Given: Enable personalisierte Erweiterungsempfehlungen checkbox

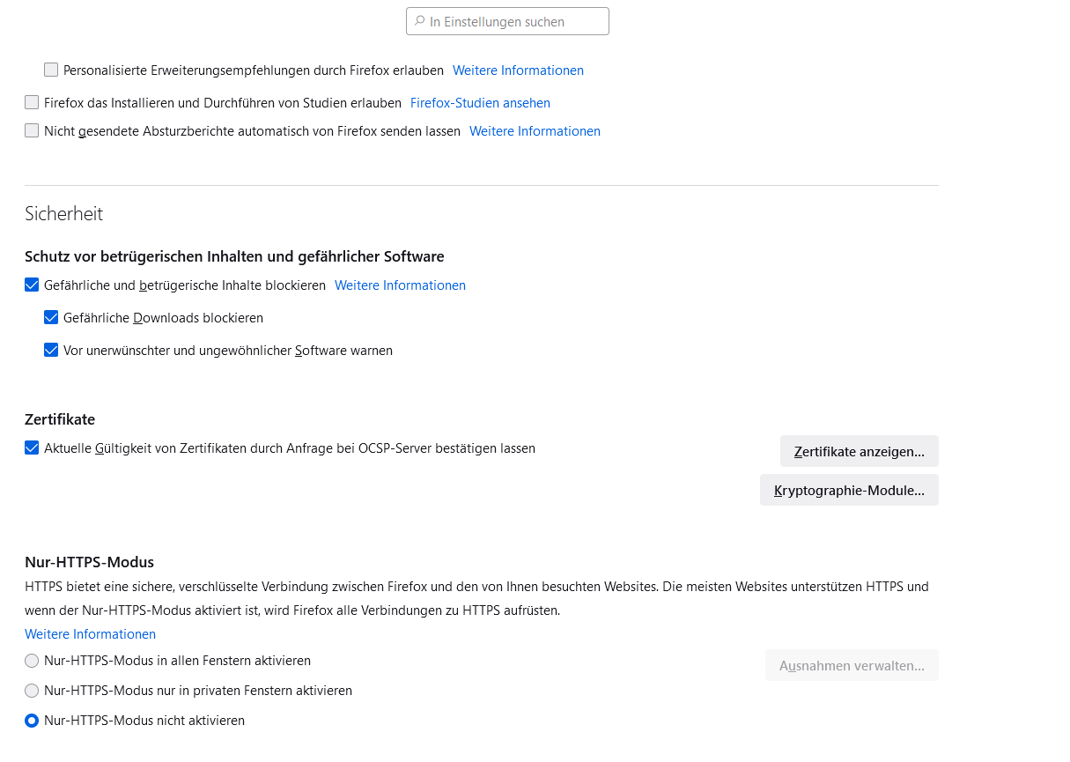Looking at the screenshot, I should (x=51, y=70).
